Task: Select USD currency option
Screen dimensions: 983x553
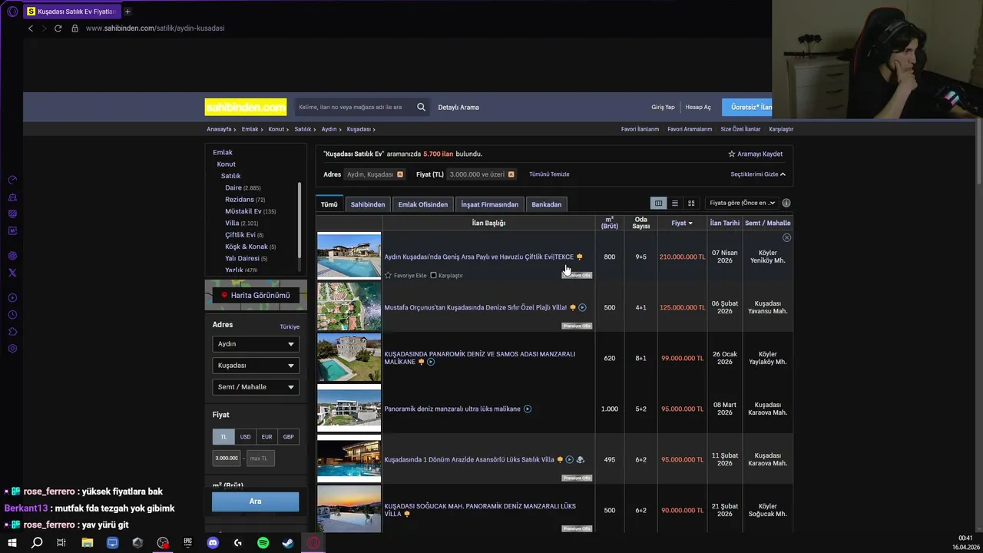Action: pos(245,437)
